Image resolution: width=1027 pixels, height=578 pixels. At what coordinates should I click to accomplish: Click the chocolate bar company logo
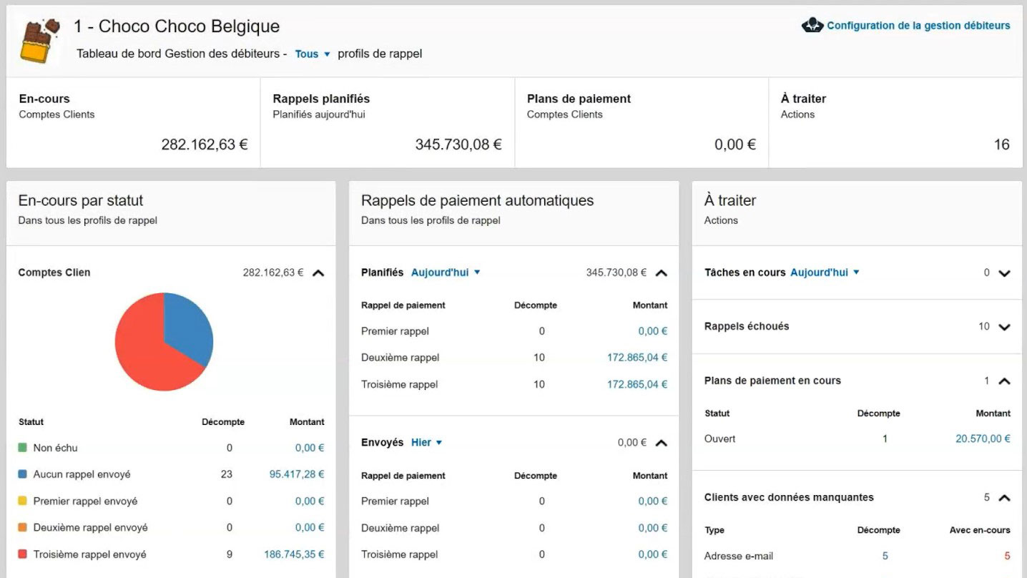click(39, 41)
